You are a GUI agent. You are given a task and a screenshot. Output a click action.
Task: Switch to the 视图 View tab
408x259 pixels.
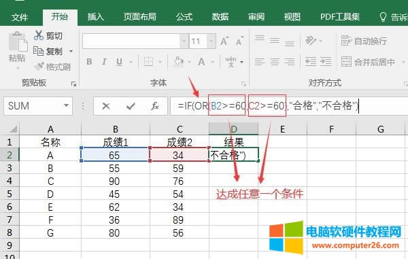(x=292, y=17)
